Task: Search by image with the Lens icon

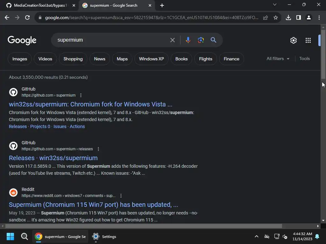Action: pos(201,40)
